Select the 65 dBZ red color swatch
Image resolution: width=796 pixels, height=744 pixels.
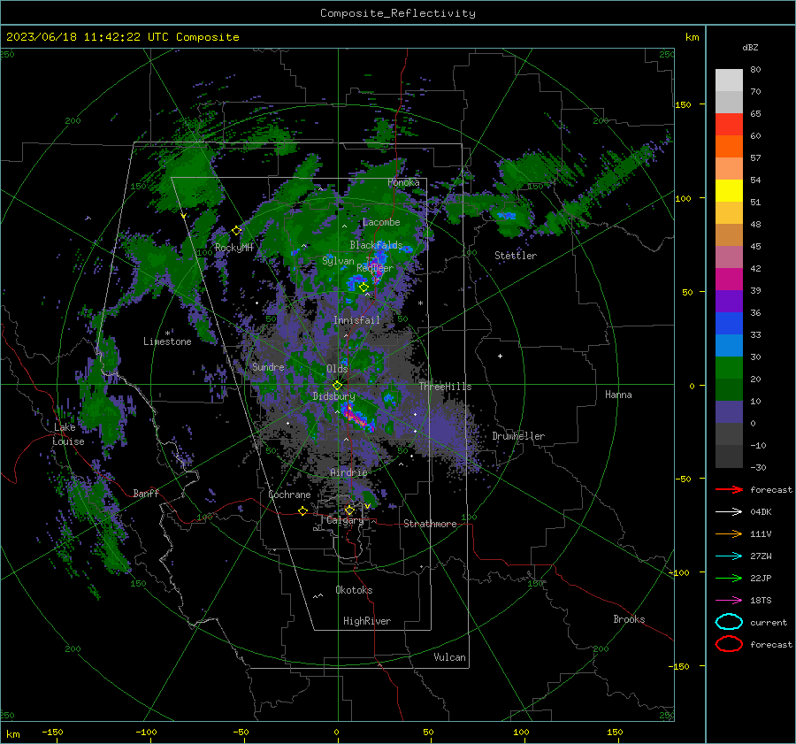click(x=729, y=125)
